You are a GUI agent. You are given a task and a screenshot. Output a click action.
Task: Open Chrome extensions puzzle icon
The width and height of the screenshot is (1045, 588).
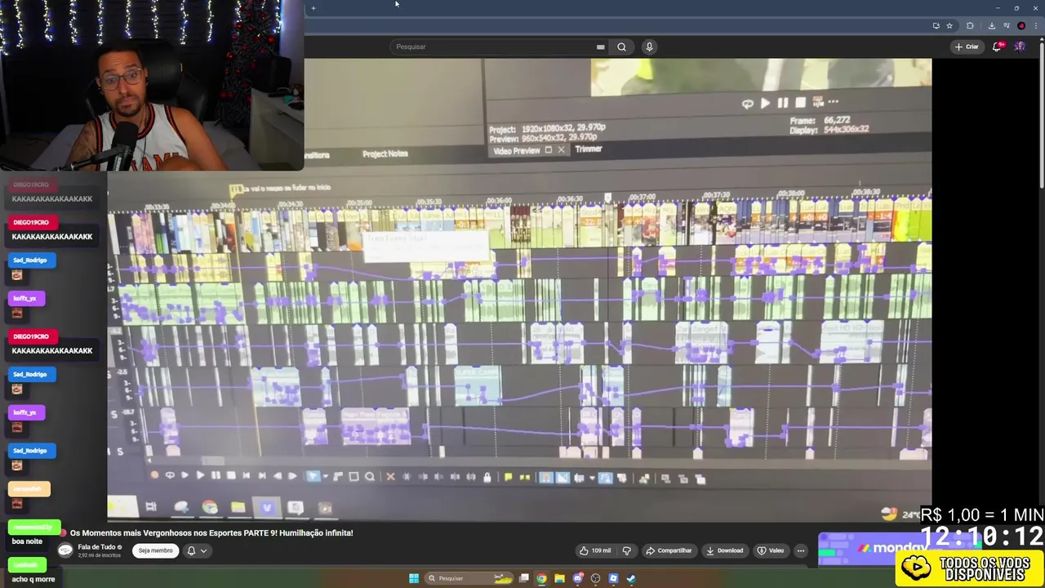pyautogui.click(x=970, y=25)
